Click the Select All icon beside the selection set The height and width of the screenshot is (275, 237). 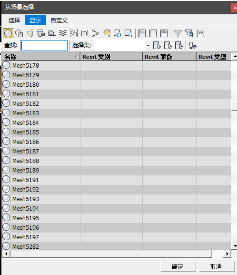157,45
